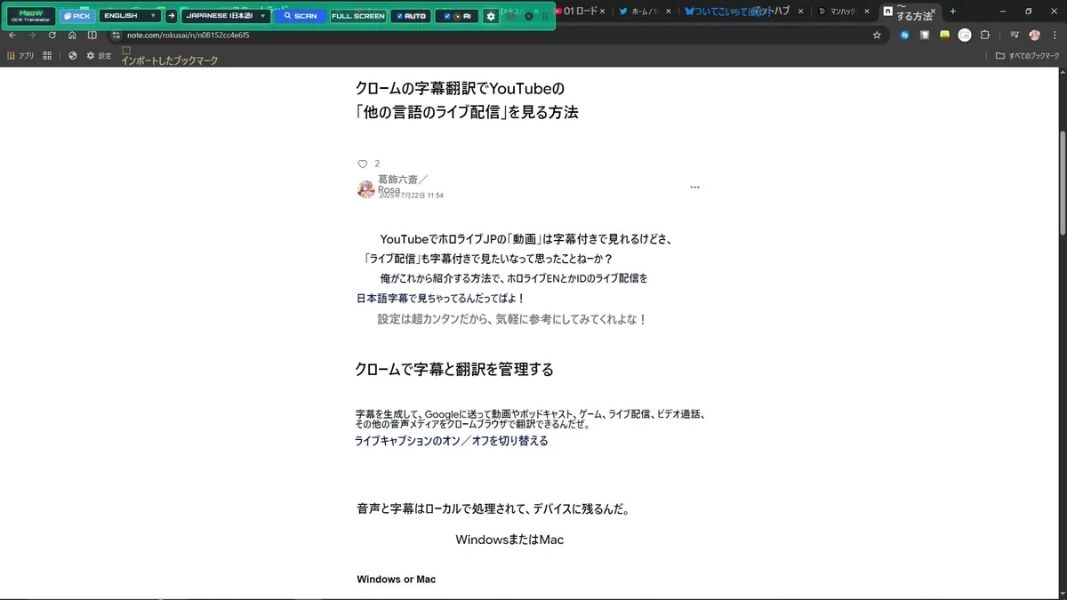Reload the current page

pos(52,35)
